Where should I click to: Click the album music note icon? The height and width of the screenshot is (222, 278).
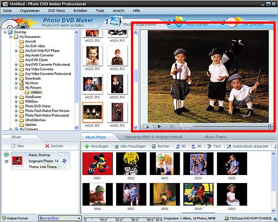point(65,161)
